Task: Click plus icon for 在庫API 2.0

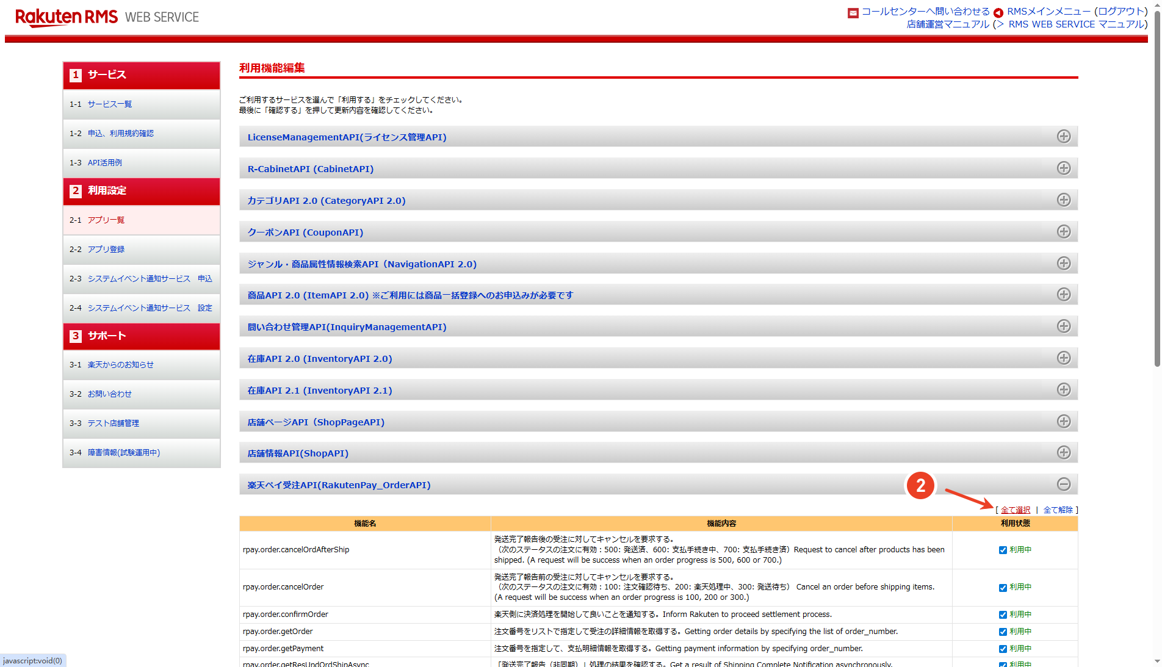Action: click(1064, 358)
